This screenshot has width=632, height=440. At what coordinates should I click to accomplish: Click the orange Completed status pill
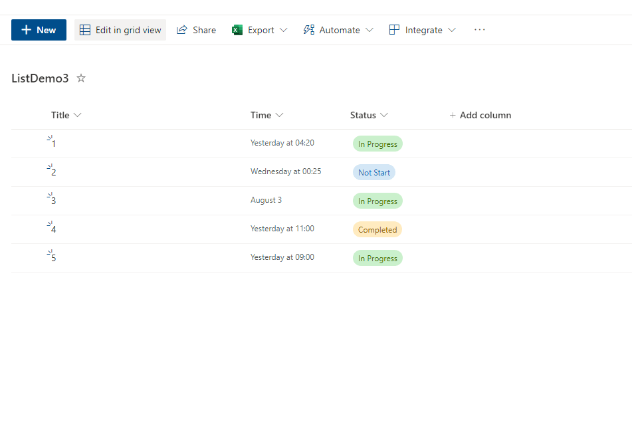point(377,230)
